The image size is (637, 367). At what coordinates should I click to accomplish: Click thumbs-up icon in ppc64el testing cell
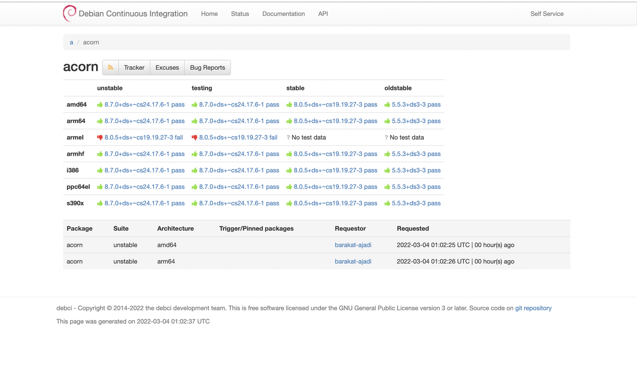195,186
